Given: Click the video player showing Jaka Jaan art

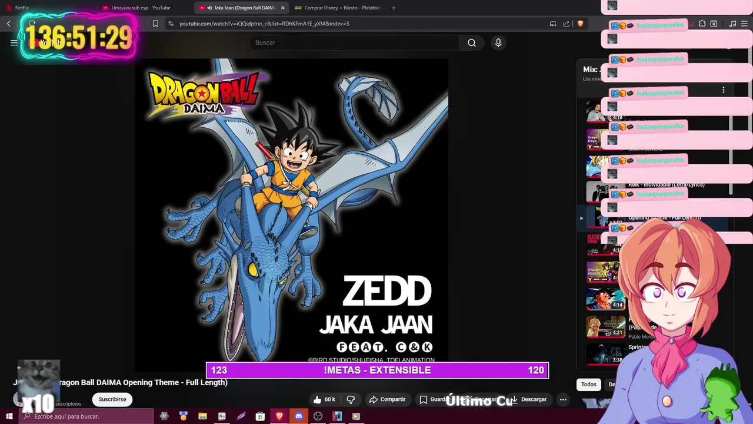Looking at the screenshot, I should [291, 215].
